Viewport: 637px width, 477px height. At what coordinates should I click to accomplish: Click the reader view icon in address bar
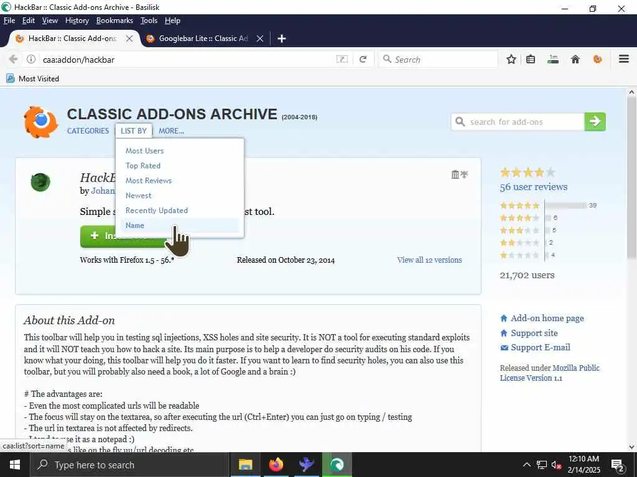pos(342,59)
